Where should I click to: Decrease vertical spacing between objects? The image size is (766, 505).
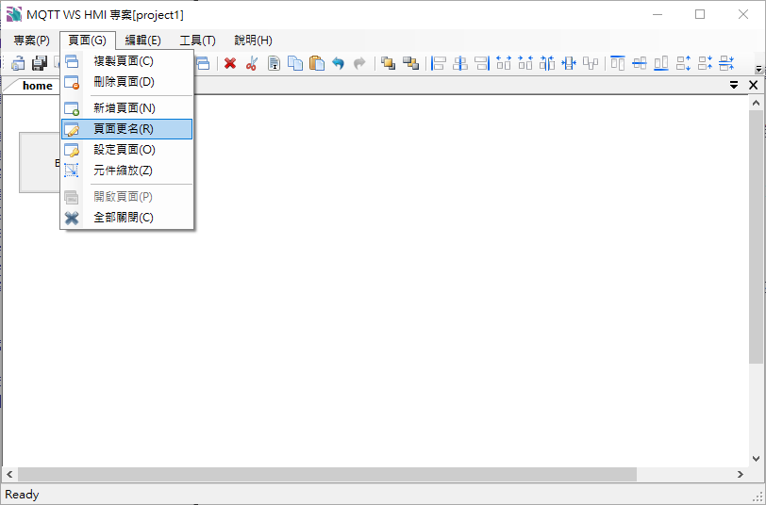coord(705,63)
